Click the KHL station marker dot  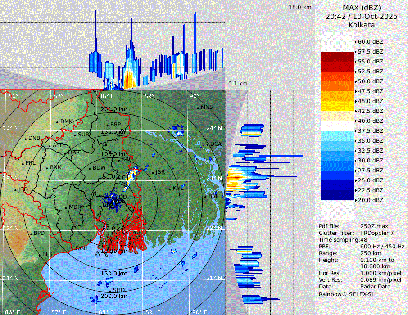tap(170, 189)
